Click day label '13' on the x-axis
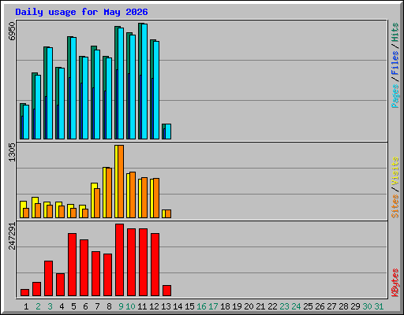The image size is (404, 315). tap(166, 306)
